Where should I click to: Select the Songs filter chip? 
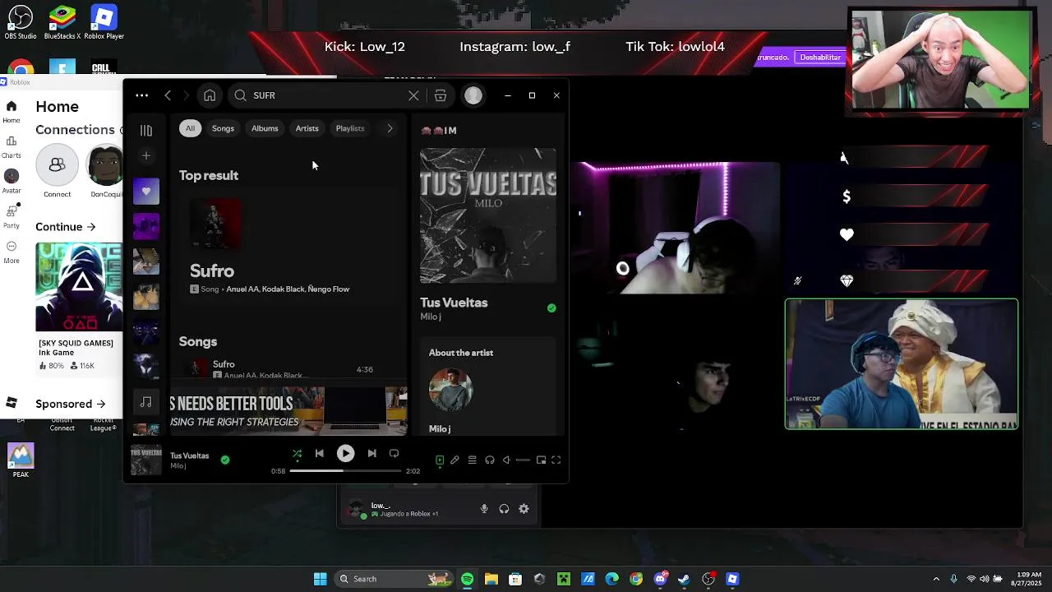[223, 128]
